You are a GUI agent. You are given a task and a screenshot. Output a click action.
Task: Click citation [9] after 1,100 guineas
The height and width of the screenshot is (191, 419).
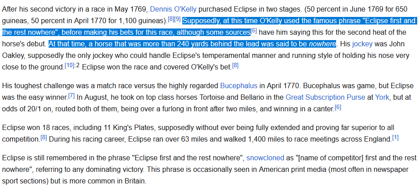[177, 19]
